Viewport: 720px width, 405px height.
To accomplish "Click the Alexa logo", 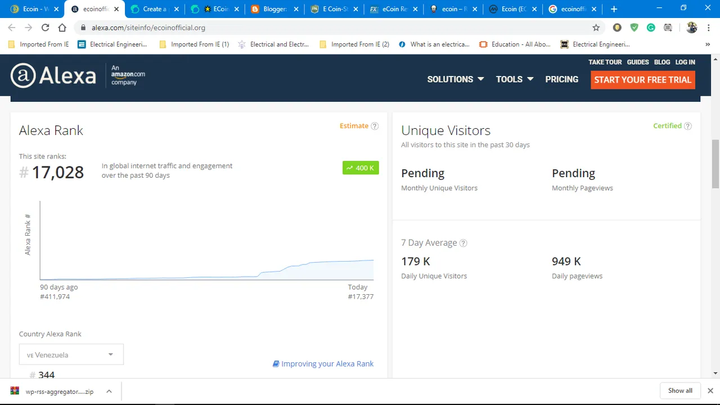I will click(x=53, y=76).
